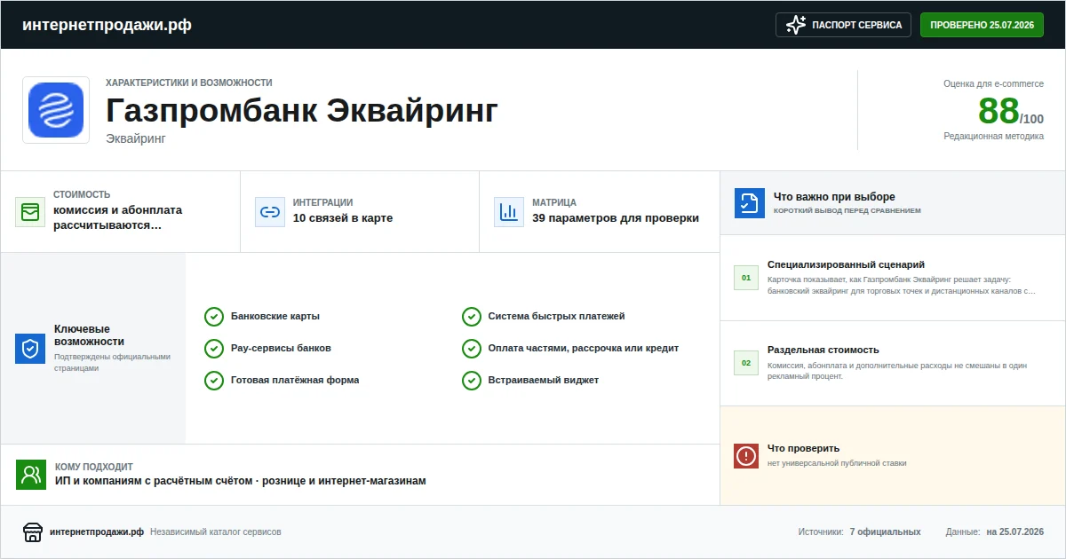Click the check icon next to Pay-сервисы банков
1066x559 pixels.
point(213,349)
